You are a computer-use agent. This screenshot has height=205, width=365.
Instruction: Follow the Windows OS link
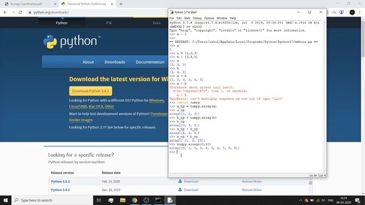coord(156,100)
